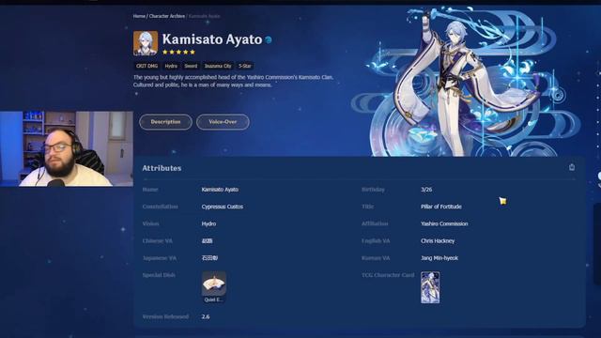Viewport: 601px width, 338px height.
Task: Select the CRIT DMG tag
Action: (x=146, y=66)
